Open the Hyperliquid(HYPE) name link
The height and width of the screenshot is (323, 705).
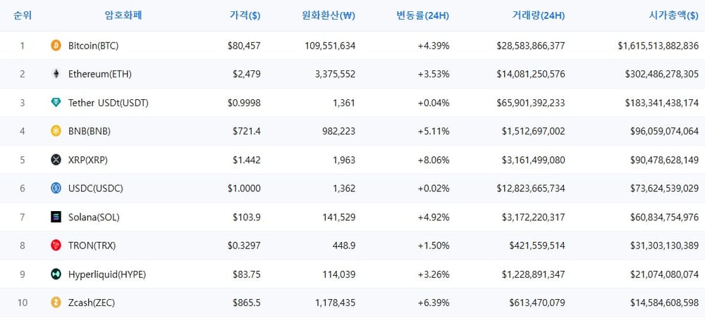[x=107, y=274]
